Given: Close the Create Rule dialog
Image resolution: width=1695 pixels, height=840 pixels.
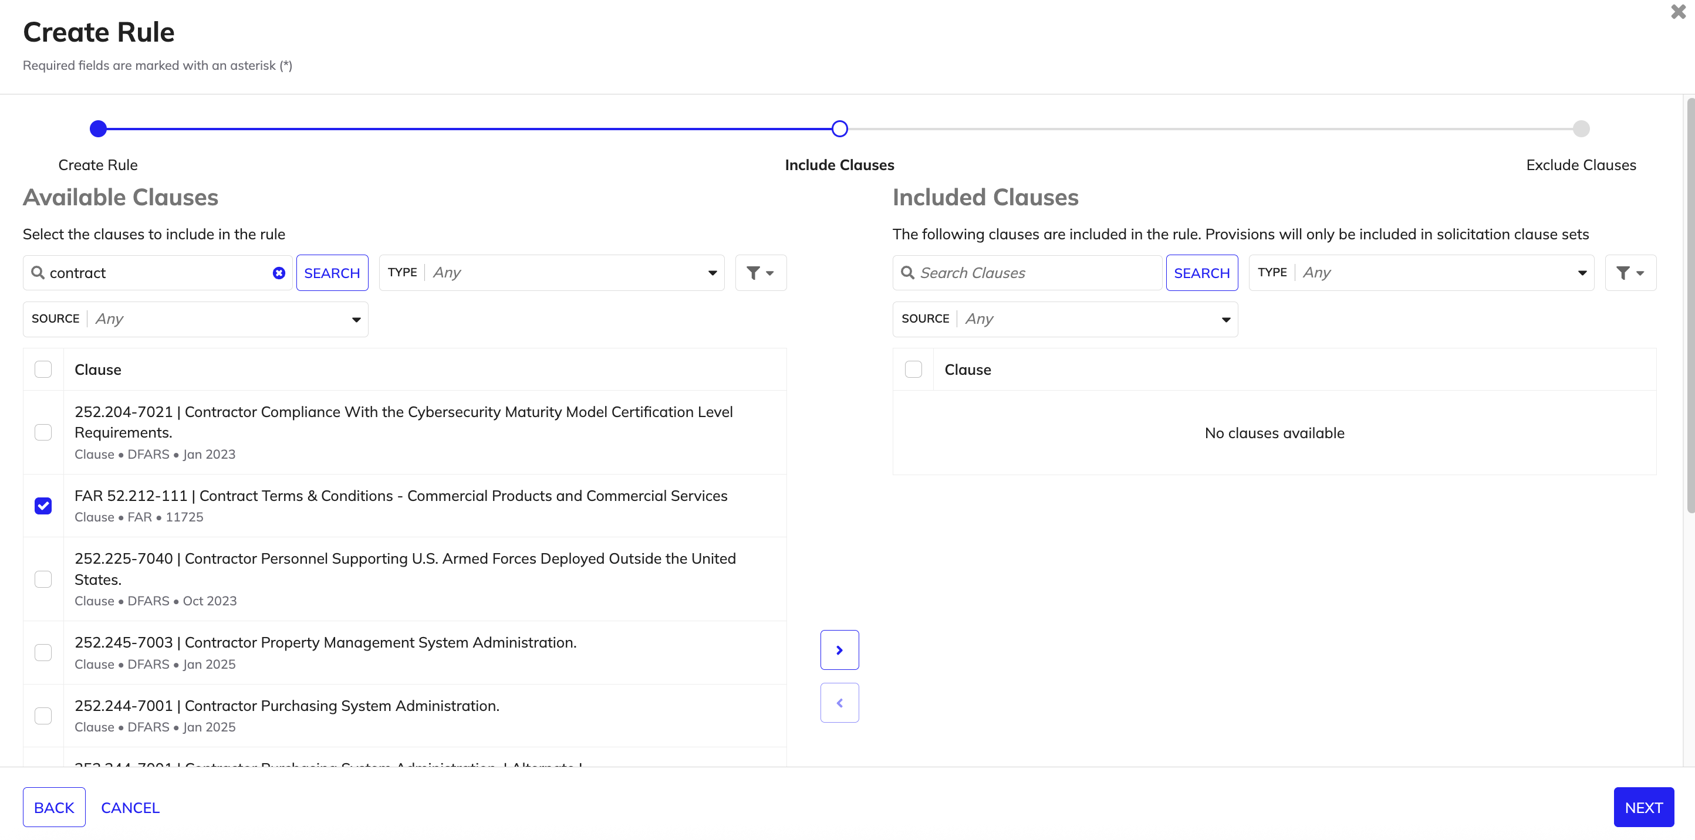Looking at the screenshot, I should point(1678,12).
